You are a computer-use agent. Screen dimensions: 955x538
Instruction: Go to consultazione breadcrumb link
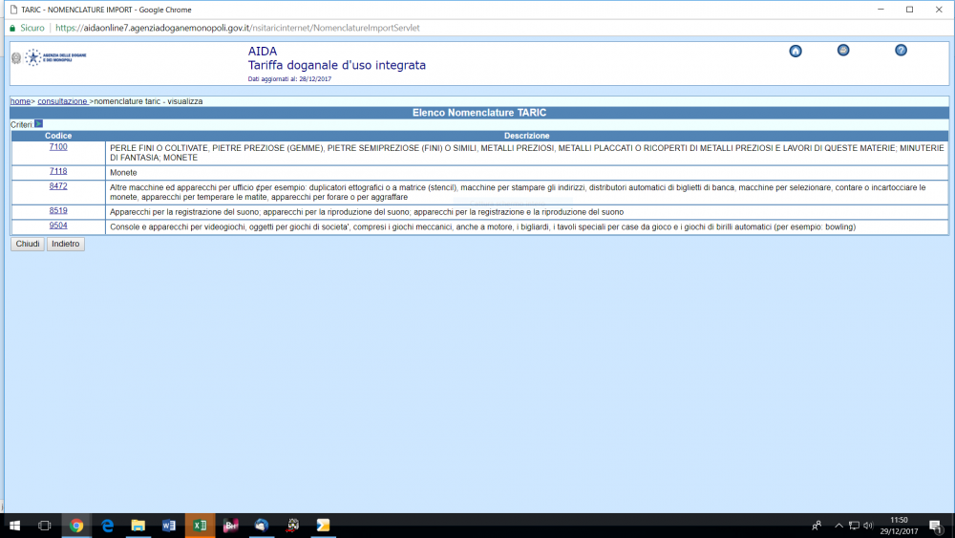pyautogui.click(x=62, y=101)
